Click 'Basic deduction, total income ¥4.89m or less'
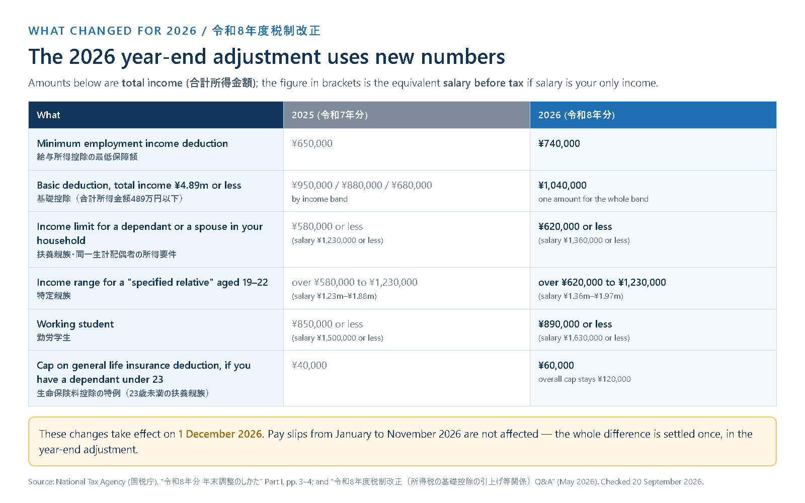Screen dimensions: 805x503 [x=139, y=185]
